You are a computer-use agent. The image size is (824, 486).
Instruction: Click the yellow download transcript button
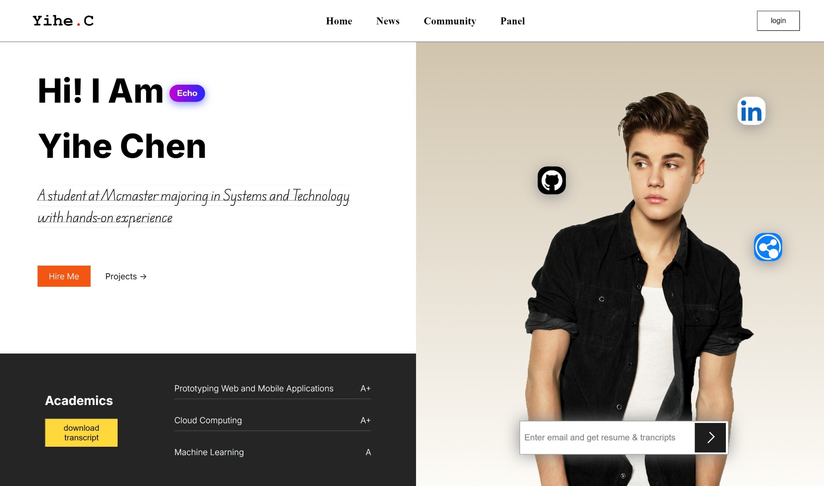(x=81, y=432)
